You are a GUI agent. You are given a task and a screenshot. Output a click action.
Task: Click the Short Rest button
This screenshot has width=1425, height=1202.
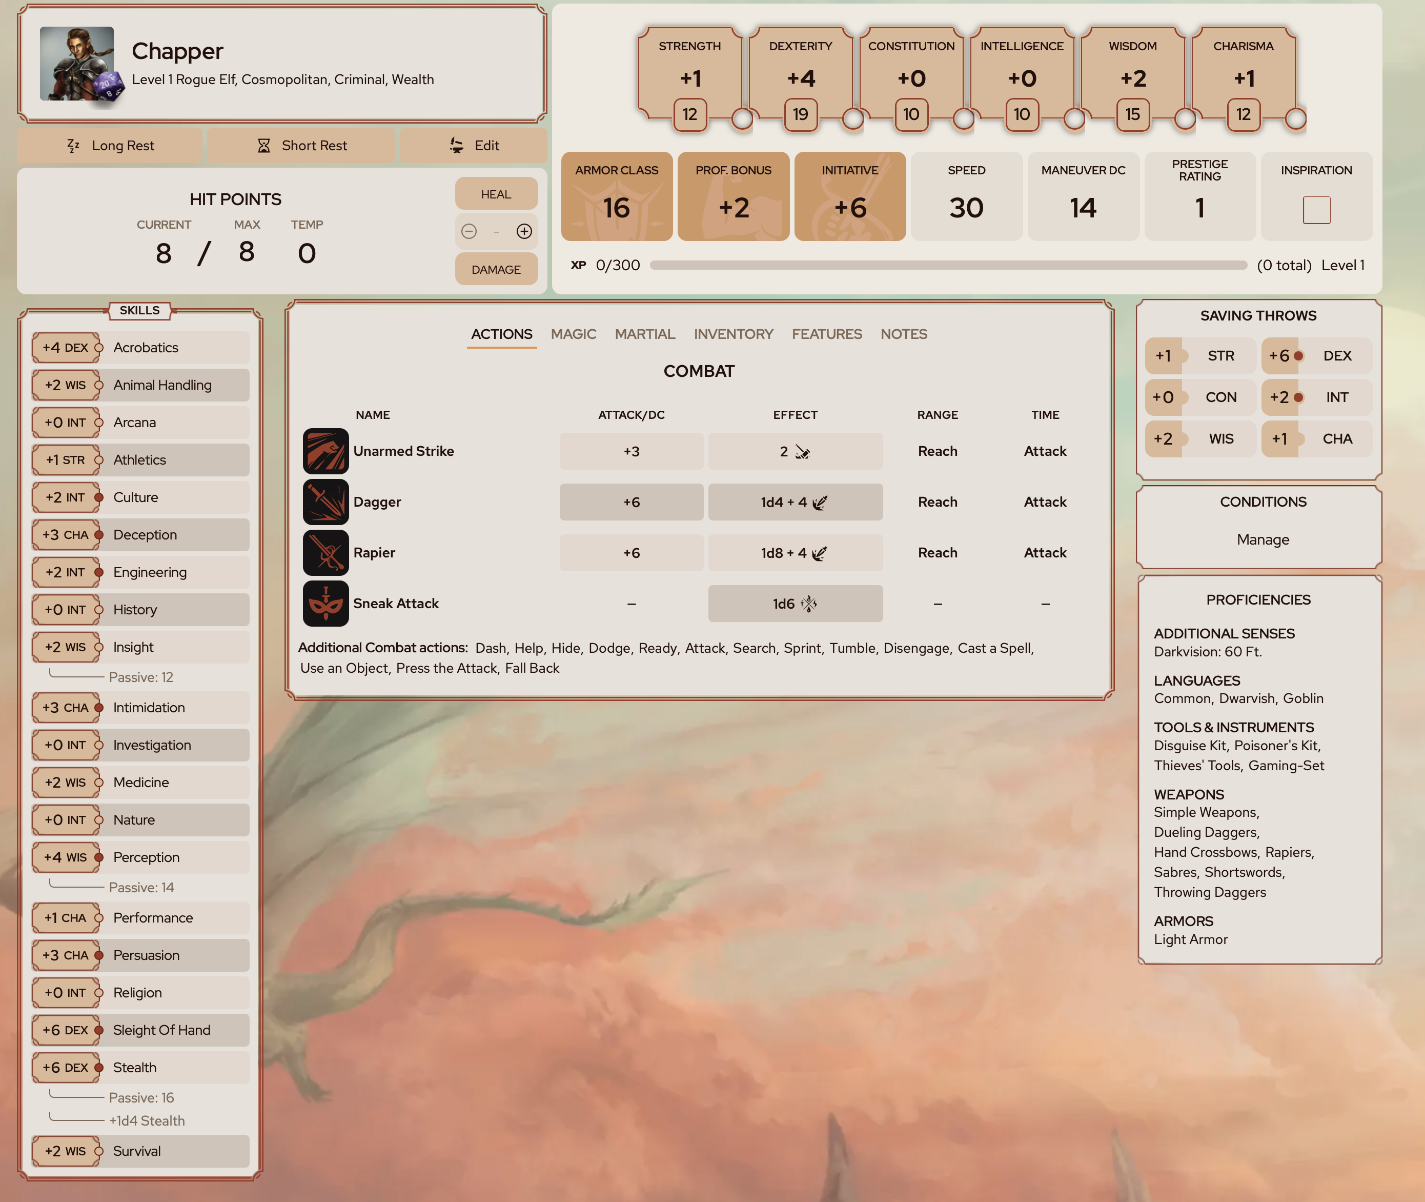point(301,146)
